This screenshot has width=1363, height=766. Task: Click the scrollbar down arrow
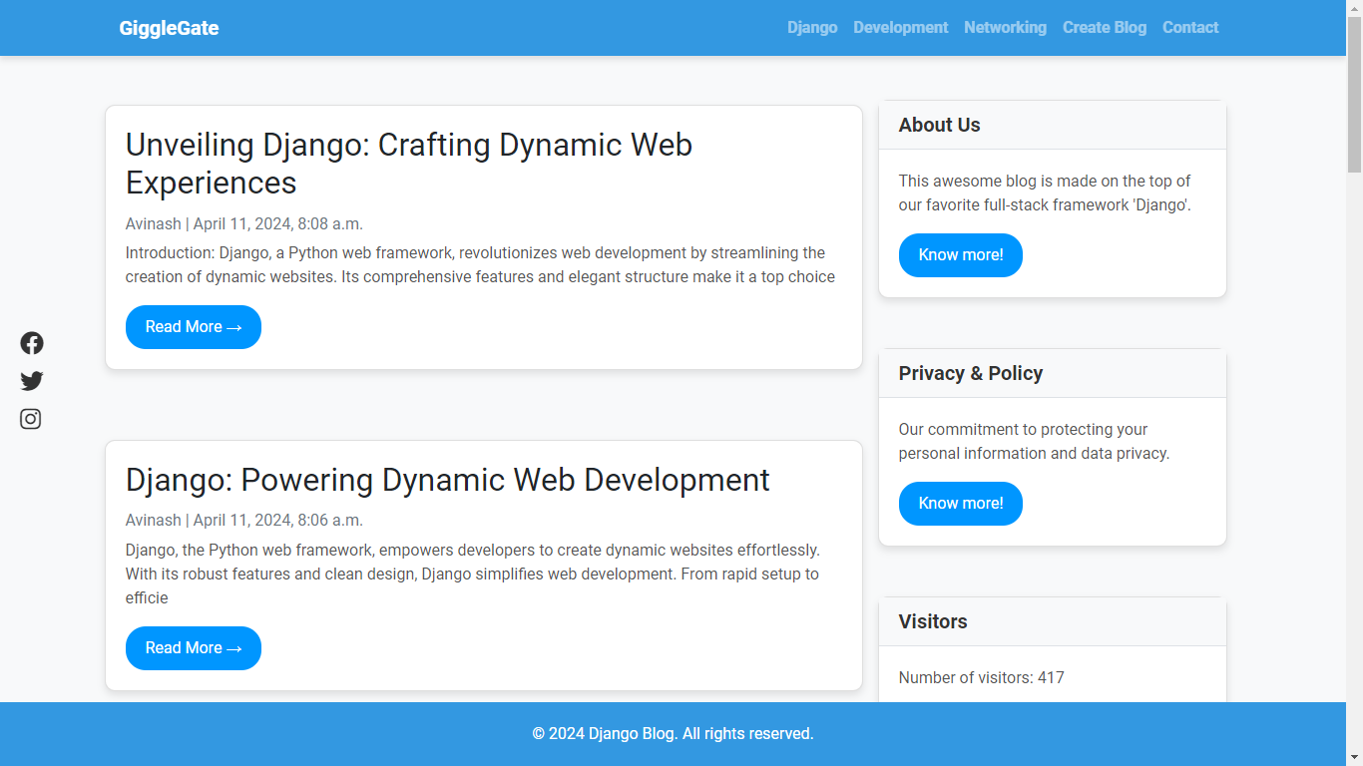[1354, 758]
